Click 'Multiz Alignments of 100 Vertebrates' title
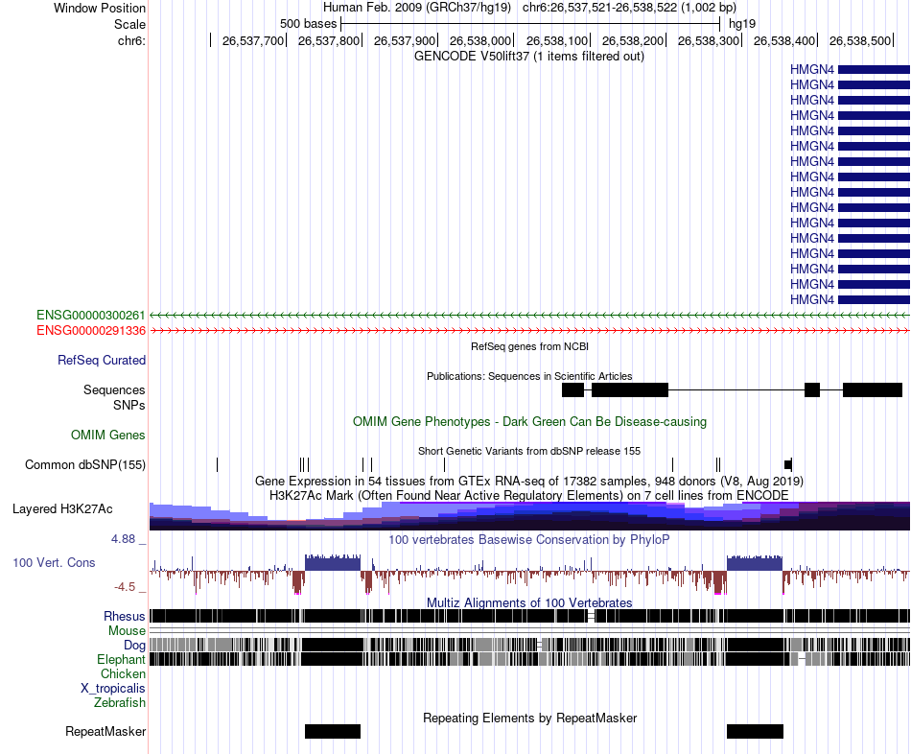Image resolution: width=911 pixels, height=754 pixels. pos(529,602)
